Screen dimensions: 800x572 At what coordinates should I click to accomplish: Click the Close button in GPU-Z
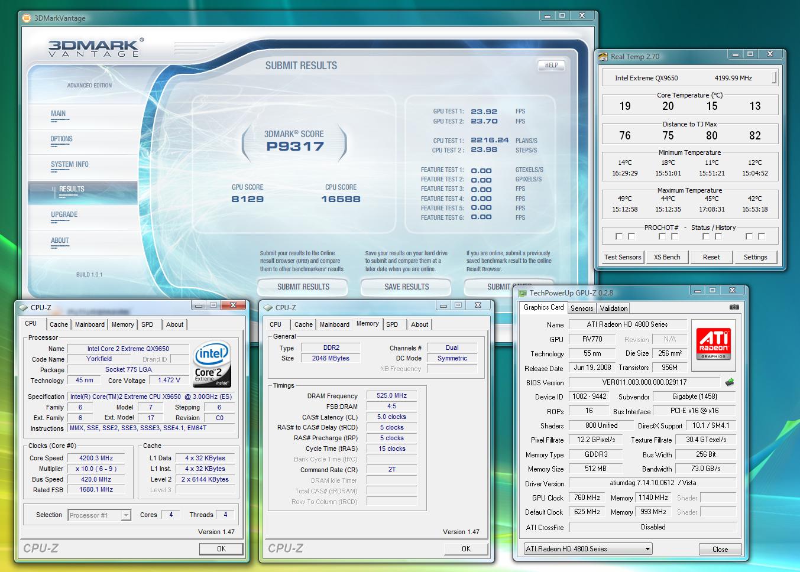[720, 550]
